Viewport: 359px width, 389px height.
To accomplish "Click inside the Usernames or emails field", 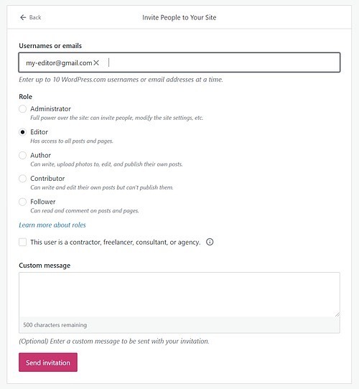I will click(179, 62).
